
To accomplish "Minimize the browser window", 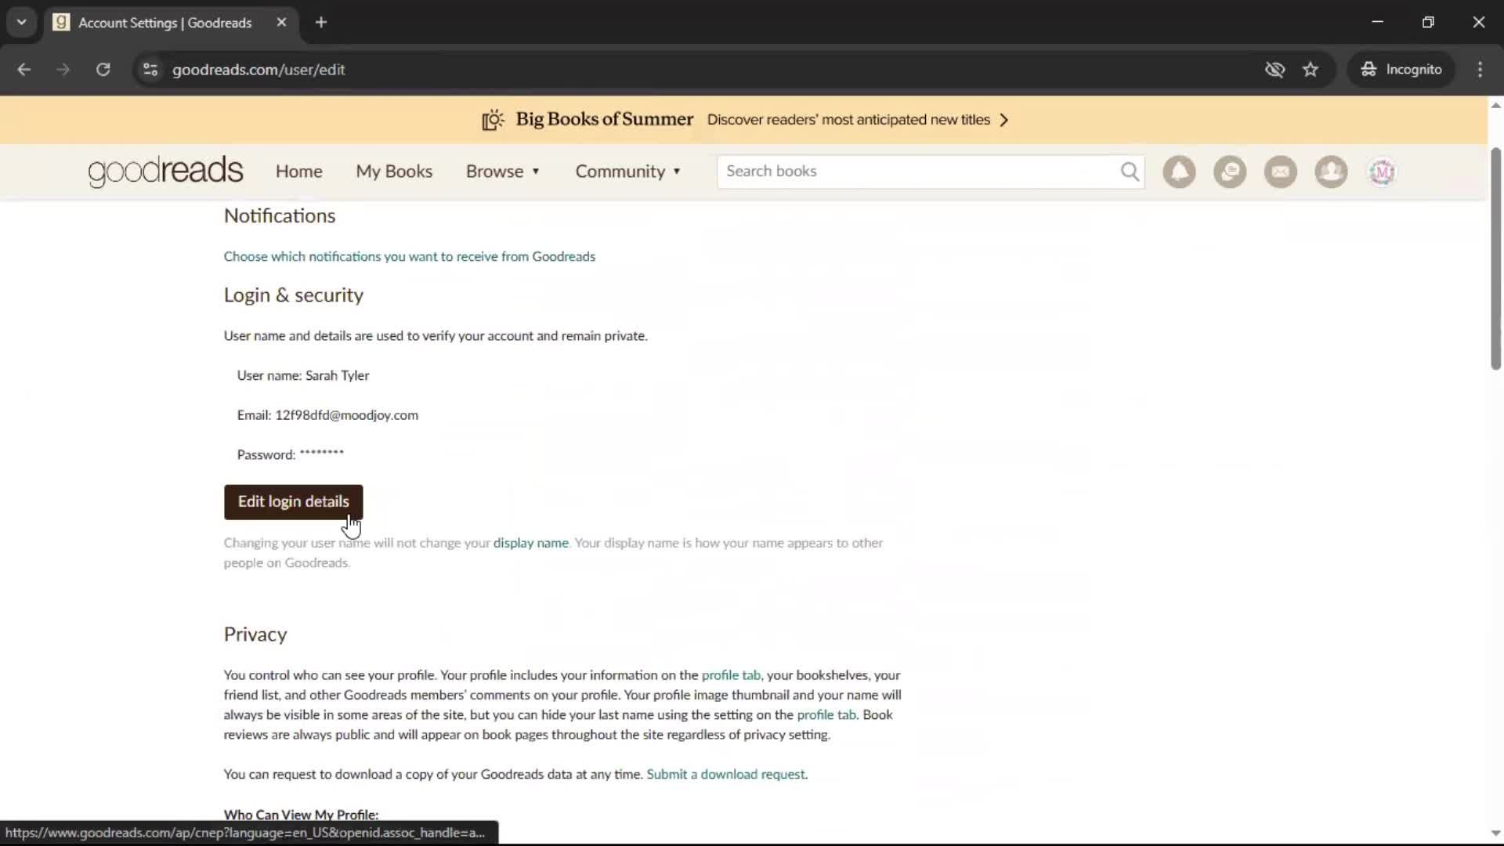I will coord(1378,23).
